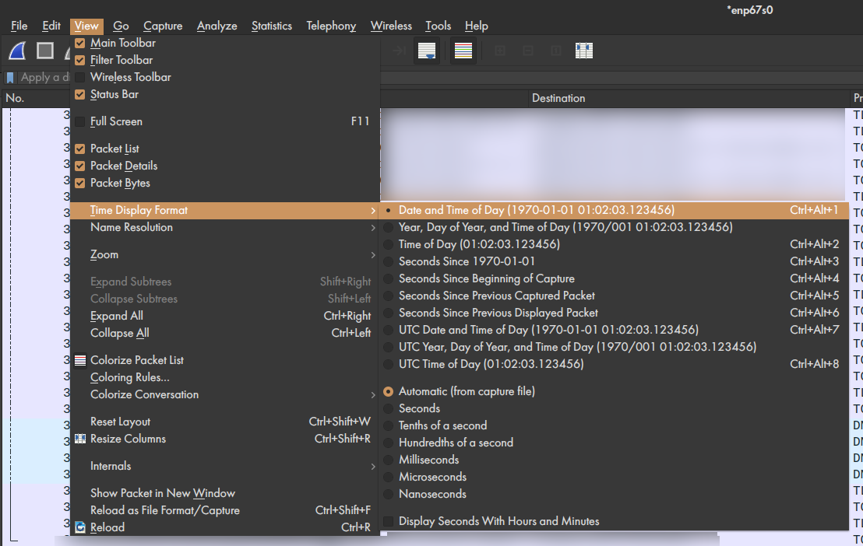Click the Colorize Packet List menu icon

[80, 360]
